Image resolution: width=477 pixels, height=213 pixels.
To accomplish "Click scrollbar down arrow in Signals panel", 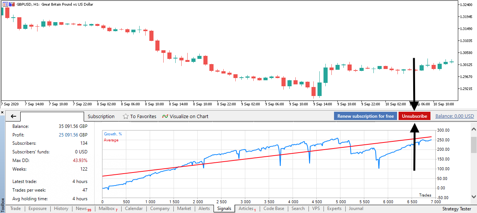I will point(474,197).
